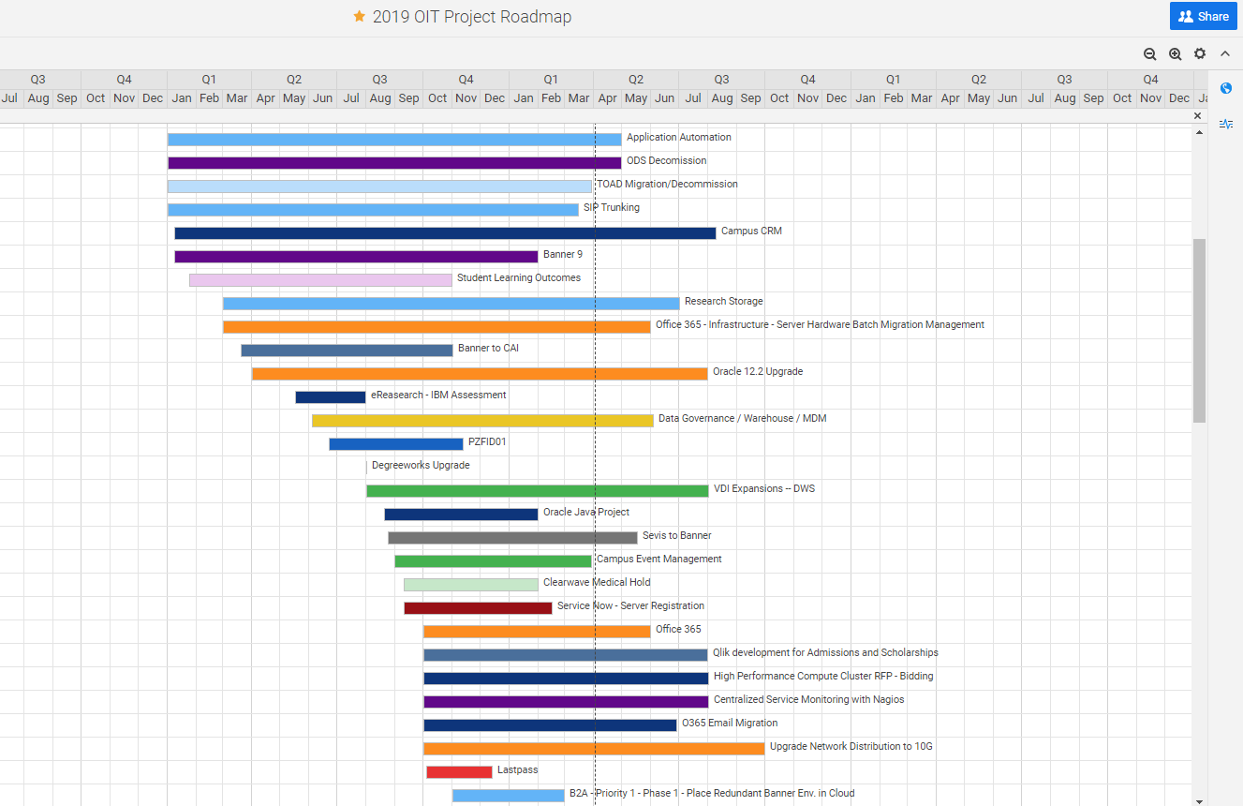The height and width of the screenshot is (806, 1243).
Task: Select the Centralized Service Monitoring bar
Action: tap(566, 702)
